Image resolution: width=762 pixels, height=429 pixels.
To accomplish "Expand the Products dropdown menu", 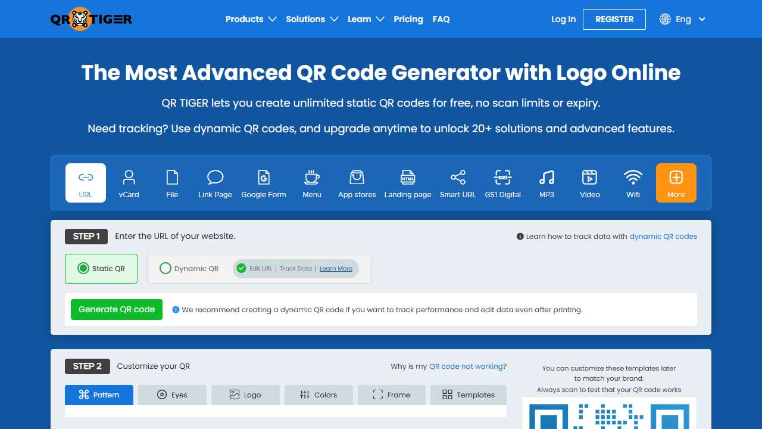I will tap(251, 19).
